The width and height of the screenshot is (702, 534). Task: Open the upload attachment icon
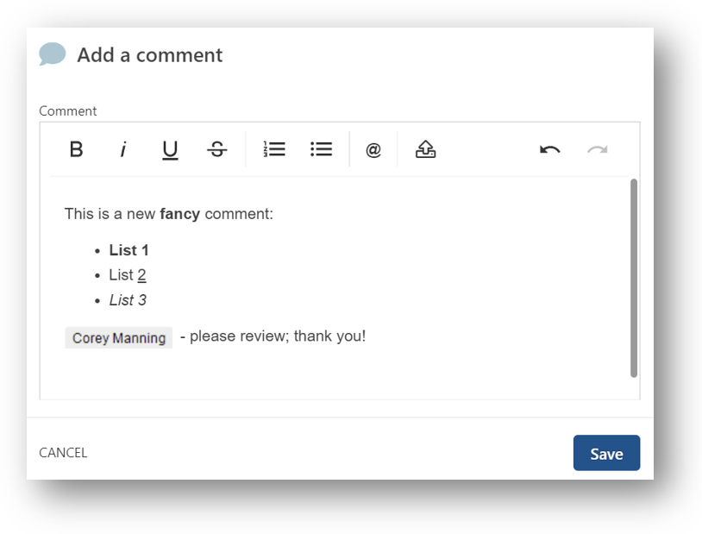point(425,149)
